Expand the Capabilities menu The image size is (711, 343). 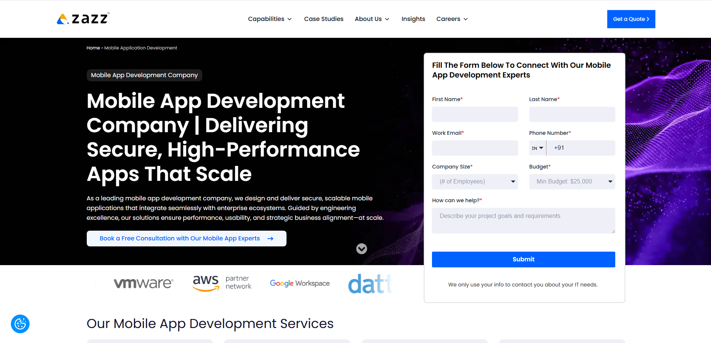click(270, 19)
